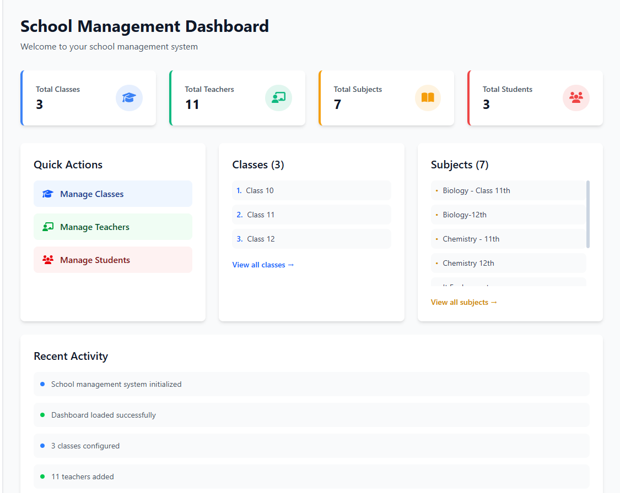The width and height of the screenshot is (620, 493).
Task: Click the Quick Actions heading
Action: click(x=68, y=165)
